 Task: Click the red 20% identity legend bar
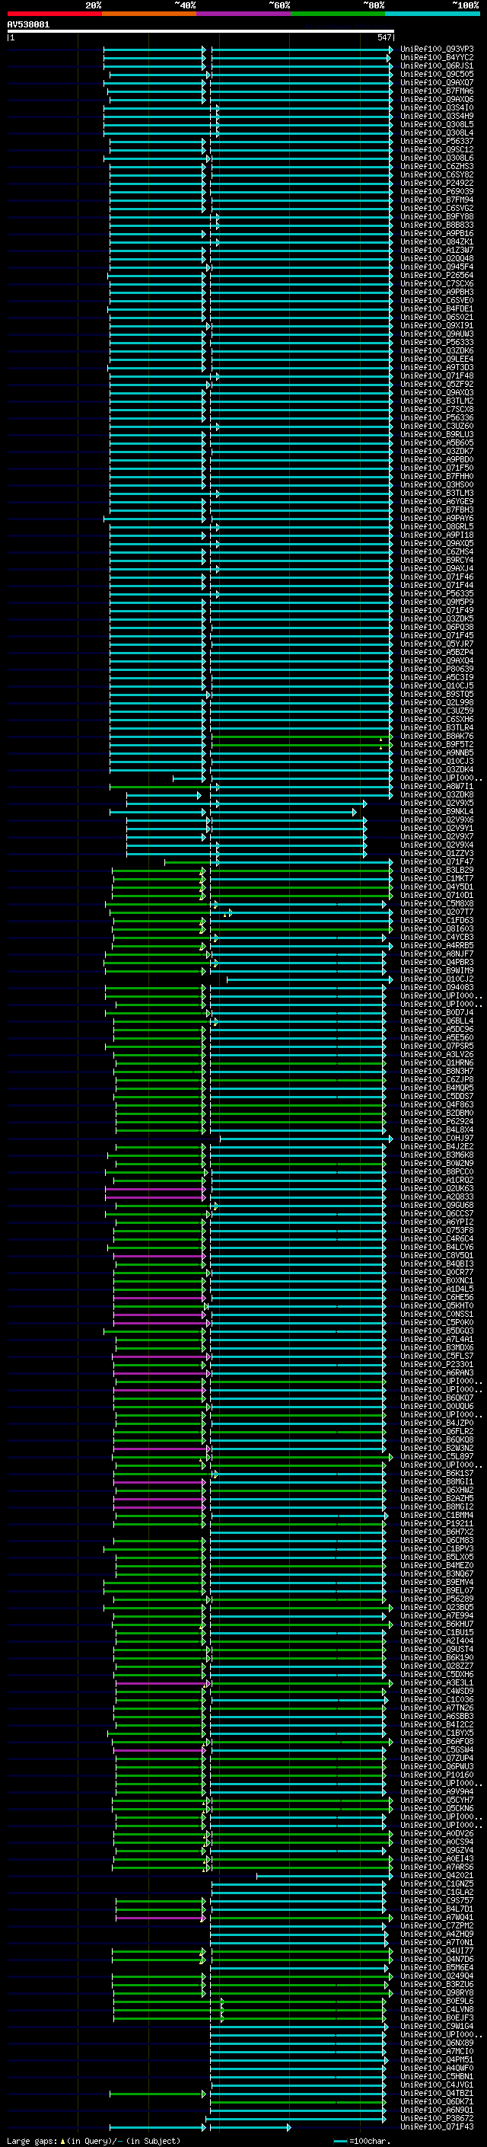[x=54, y=14]
